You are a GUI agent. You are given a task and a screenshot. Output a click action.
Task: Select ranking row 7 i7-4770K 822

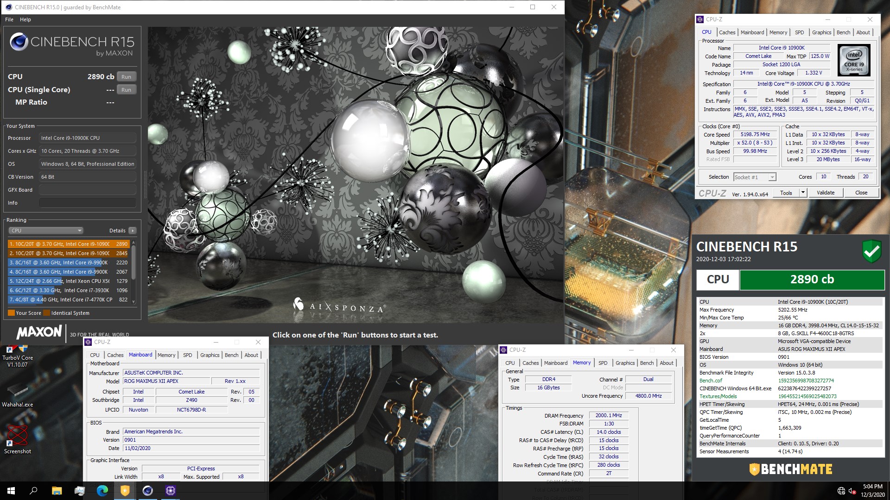click(69, 300)
